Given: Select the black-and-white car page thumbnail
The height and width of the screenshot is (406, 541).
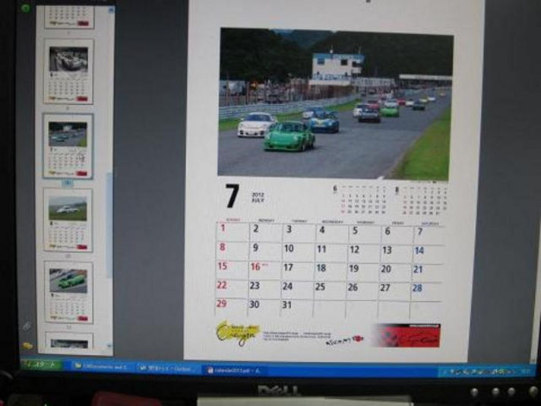Looking at the screenshot, I should click(68, 71).
